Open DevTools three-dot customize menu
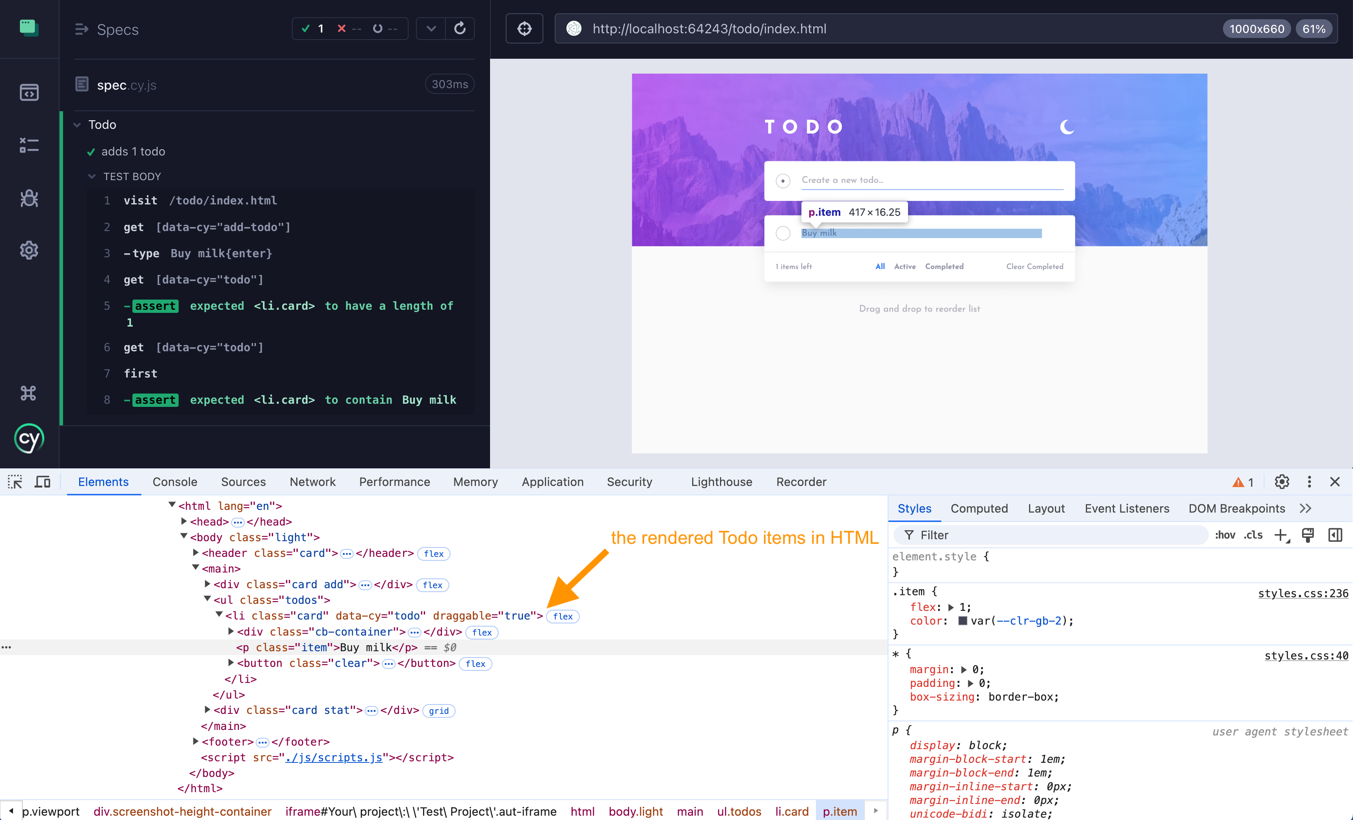Image resolution: width=1353 pixels, height=820 pixels. click(1309, 482)
